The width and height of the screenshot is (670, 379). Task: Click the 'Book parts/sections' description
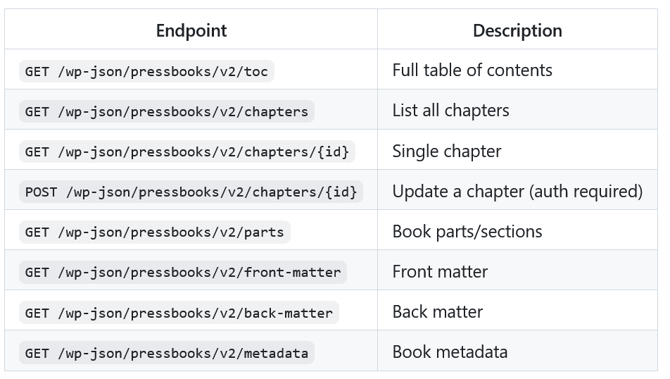tap(467, 232)
